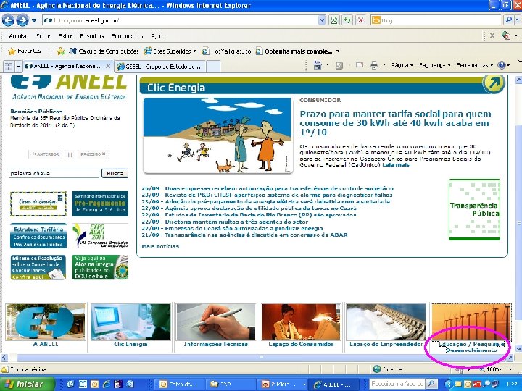Click the Busca button
522x391 pixels.
point(115,173)
